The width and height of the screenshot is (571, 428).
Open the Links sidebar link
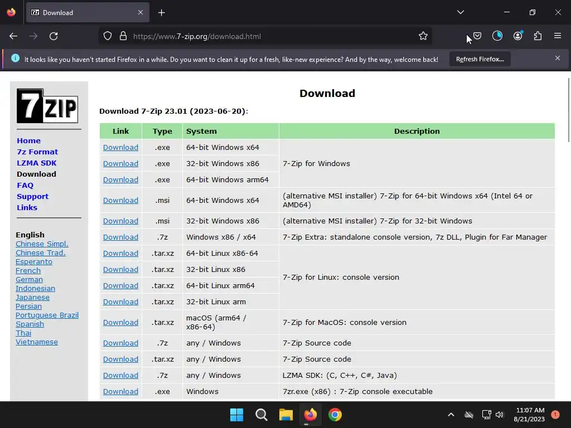27,207
